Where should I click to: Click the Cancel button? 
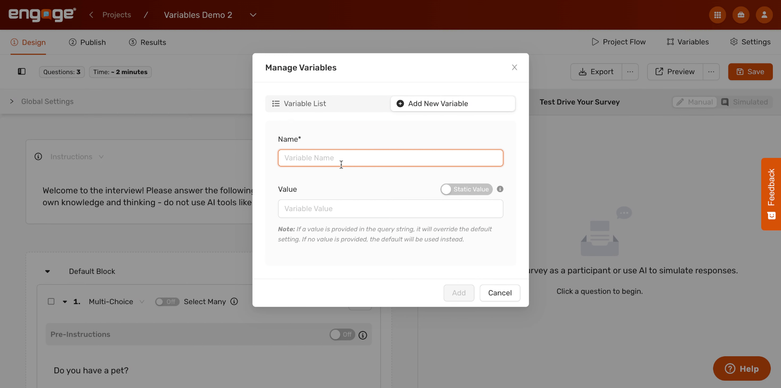500,293
